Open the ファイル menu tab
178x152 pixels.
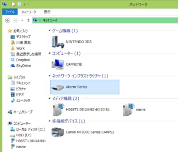pyautogui.click(x=10, y=12)
